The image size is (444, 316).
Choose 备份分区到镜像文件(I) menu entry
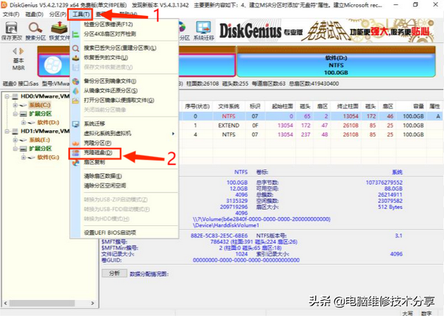click(110, 81)
